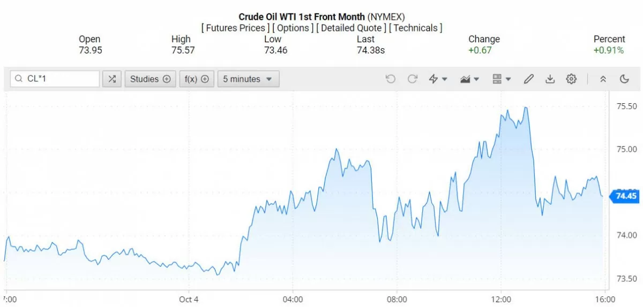The image size is (643, 307).
Task: Click the compare symbols shuffle icon
Action: coord(111,79)
